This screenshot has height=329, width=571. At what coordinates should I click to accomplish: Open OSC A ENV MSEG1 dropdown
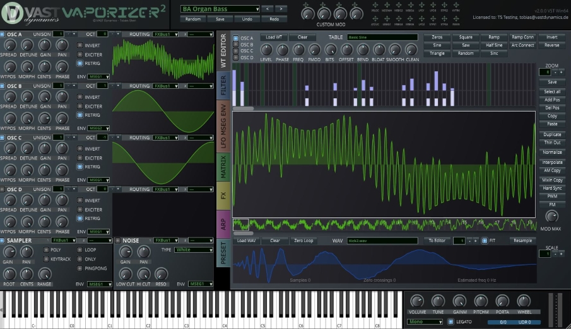click(98, 76)
